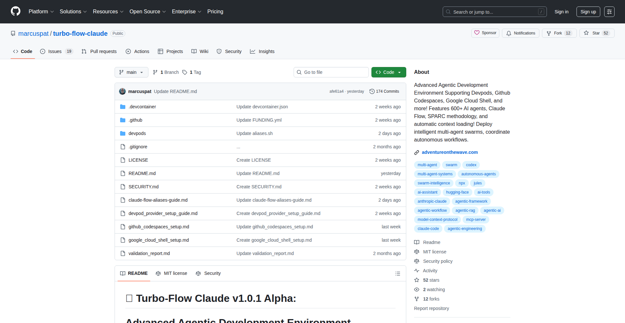Select the MIT license tab in README panel
The width and height of the screenshot is (625, 323).
pos(172,273)
